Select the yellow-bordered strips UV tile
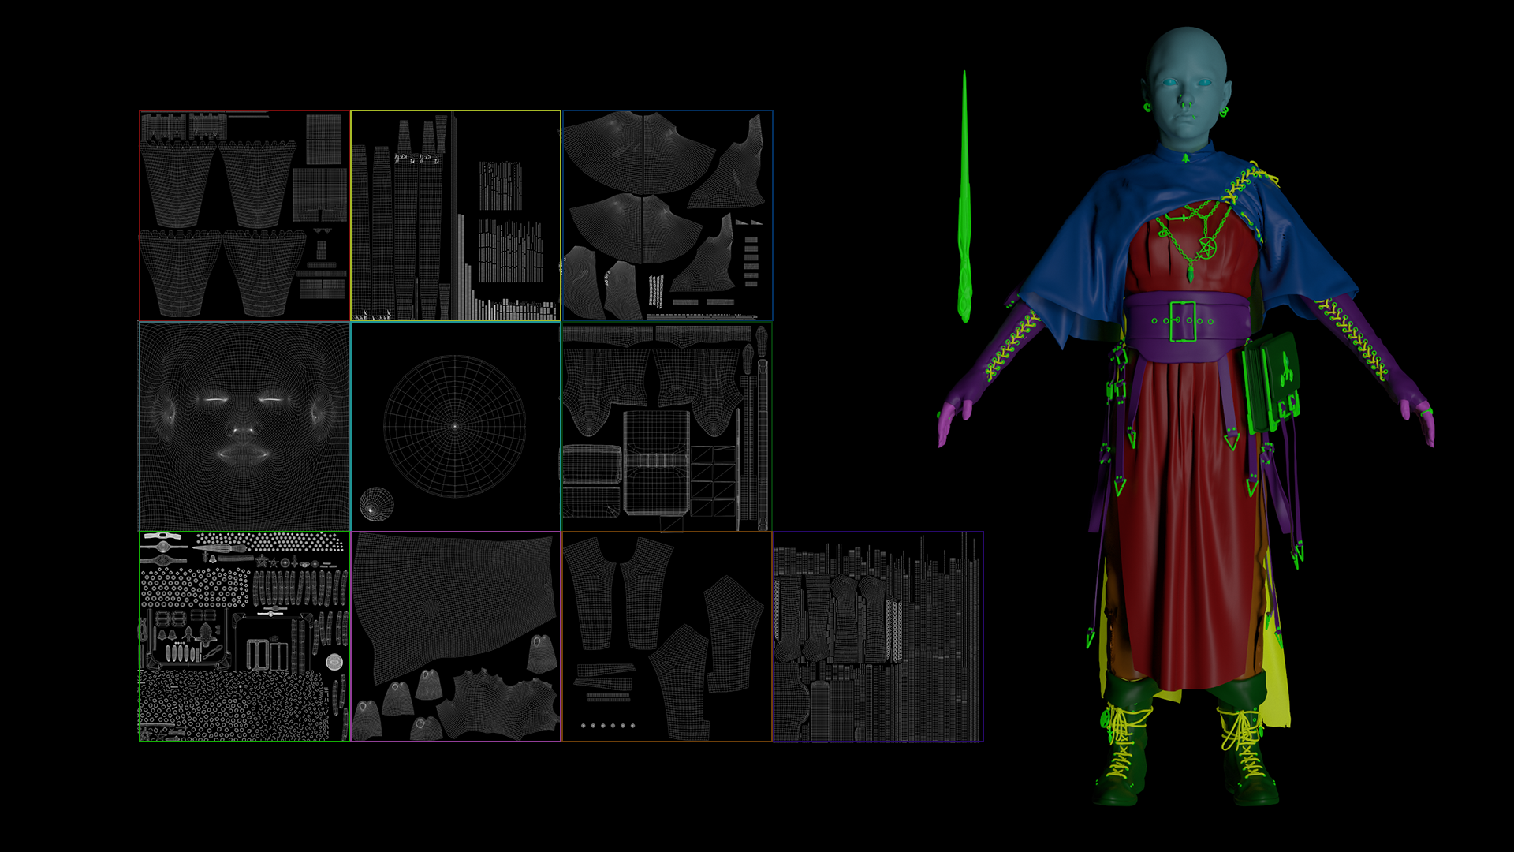The width and height of the screenshot is (1514, 852). (x=455, y=215)
